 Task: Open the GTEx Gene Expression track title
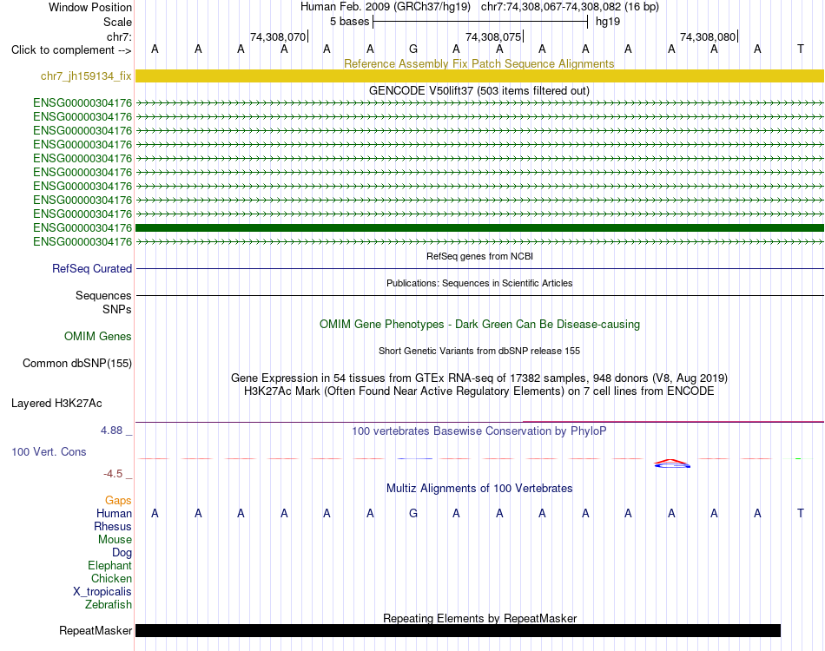[x=479, y=378]
